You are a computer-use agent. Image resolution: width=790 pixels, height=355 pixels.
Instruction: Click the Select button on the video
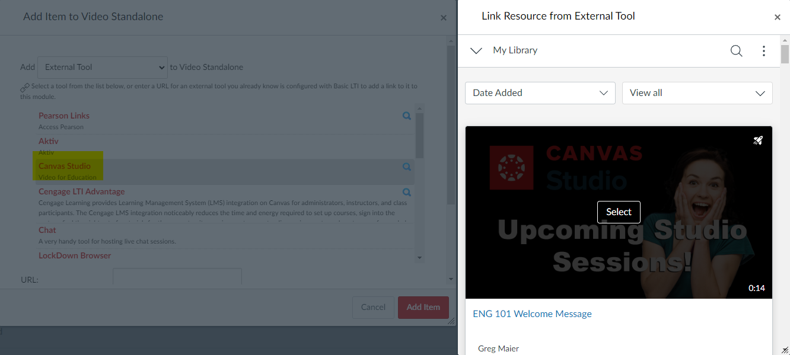tap(619, 212)
